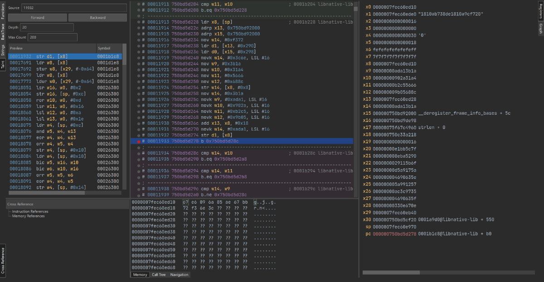Select Memory References tree item

pos(28,216)
